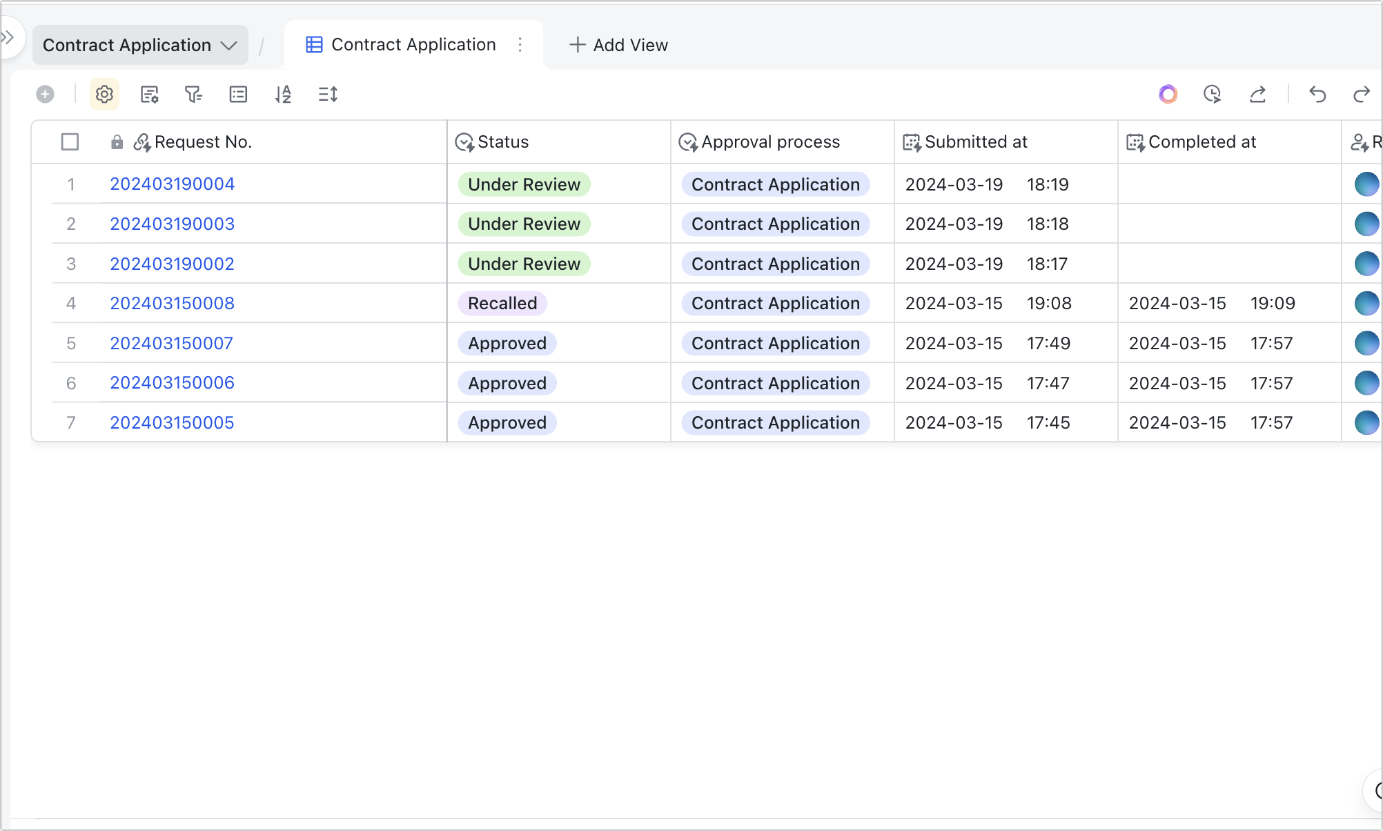Open the list view options icon
The width and height of the screenshot is (1383, 831).
tap(238, 95)
